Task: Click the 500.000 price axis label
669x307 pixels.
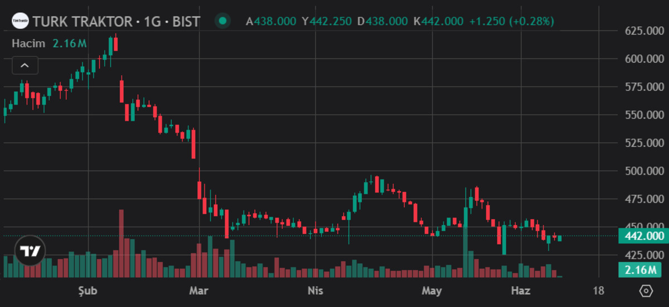Action: pos(644,171)
